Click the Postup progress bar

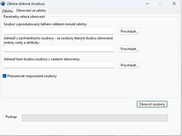(95, 118)
